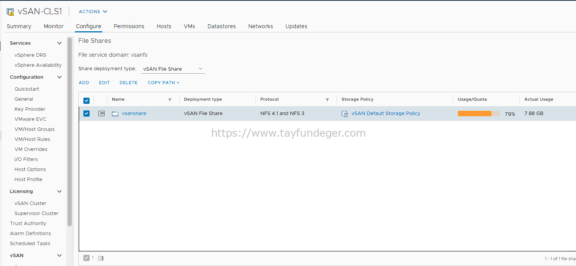This screenshot has height=266, width=576.
Task: Open Trust Authority
Action: pos(28,224)
